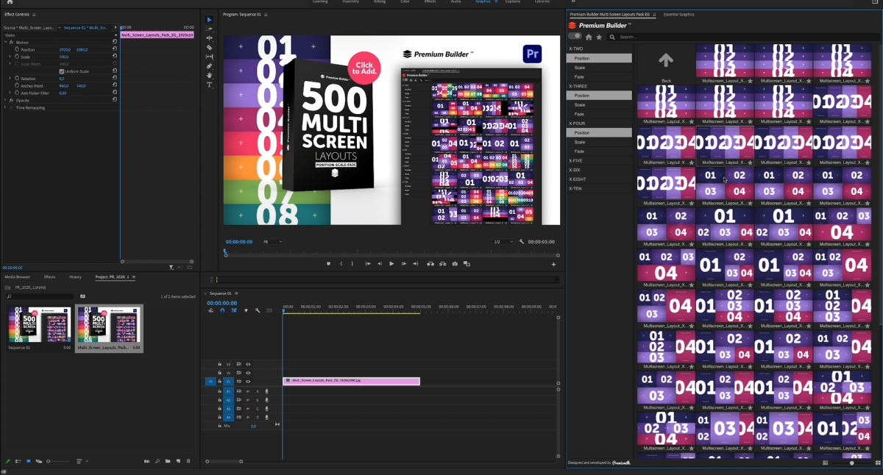This screenshot has height=475, width=883.
Task: Toggle V3 track output eye
Action: (x=248, y=364)
